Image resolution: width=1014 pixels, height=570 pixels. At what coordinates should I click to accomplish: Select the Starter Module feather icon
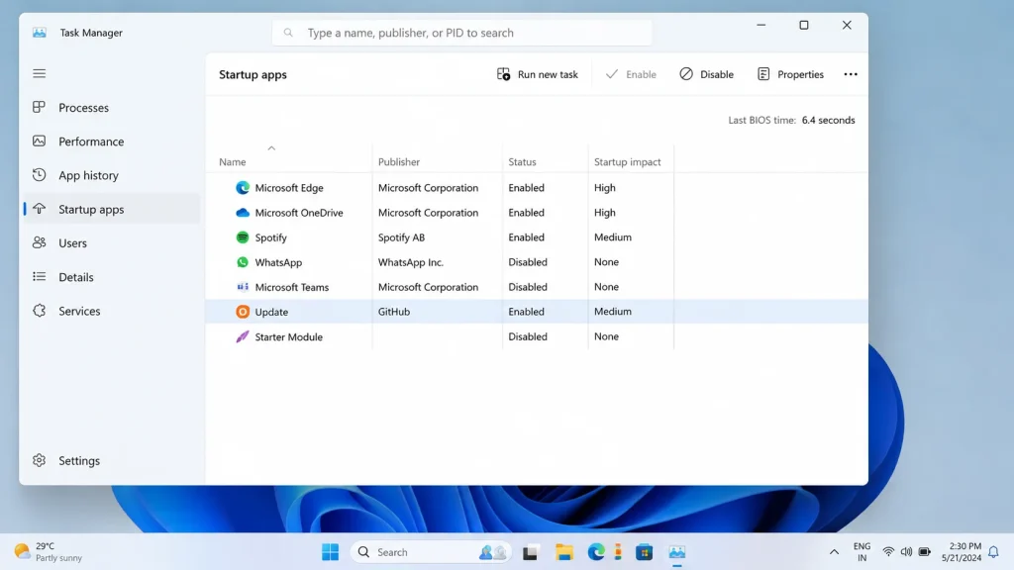click(x=243, y=336)
